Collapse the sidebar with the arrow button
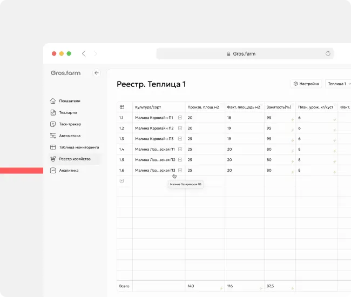Viewport: 351px width, 297px height. [x=97, y=73]
